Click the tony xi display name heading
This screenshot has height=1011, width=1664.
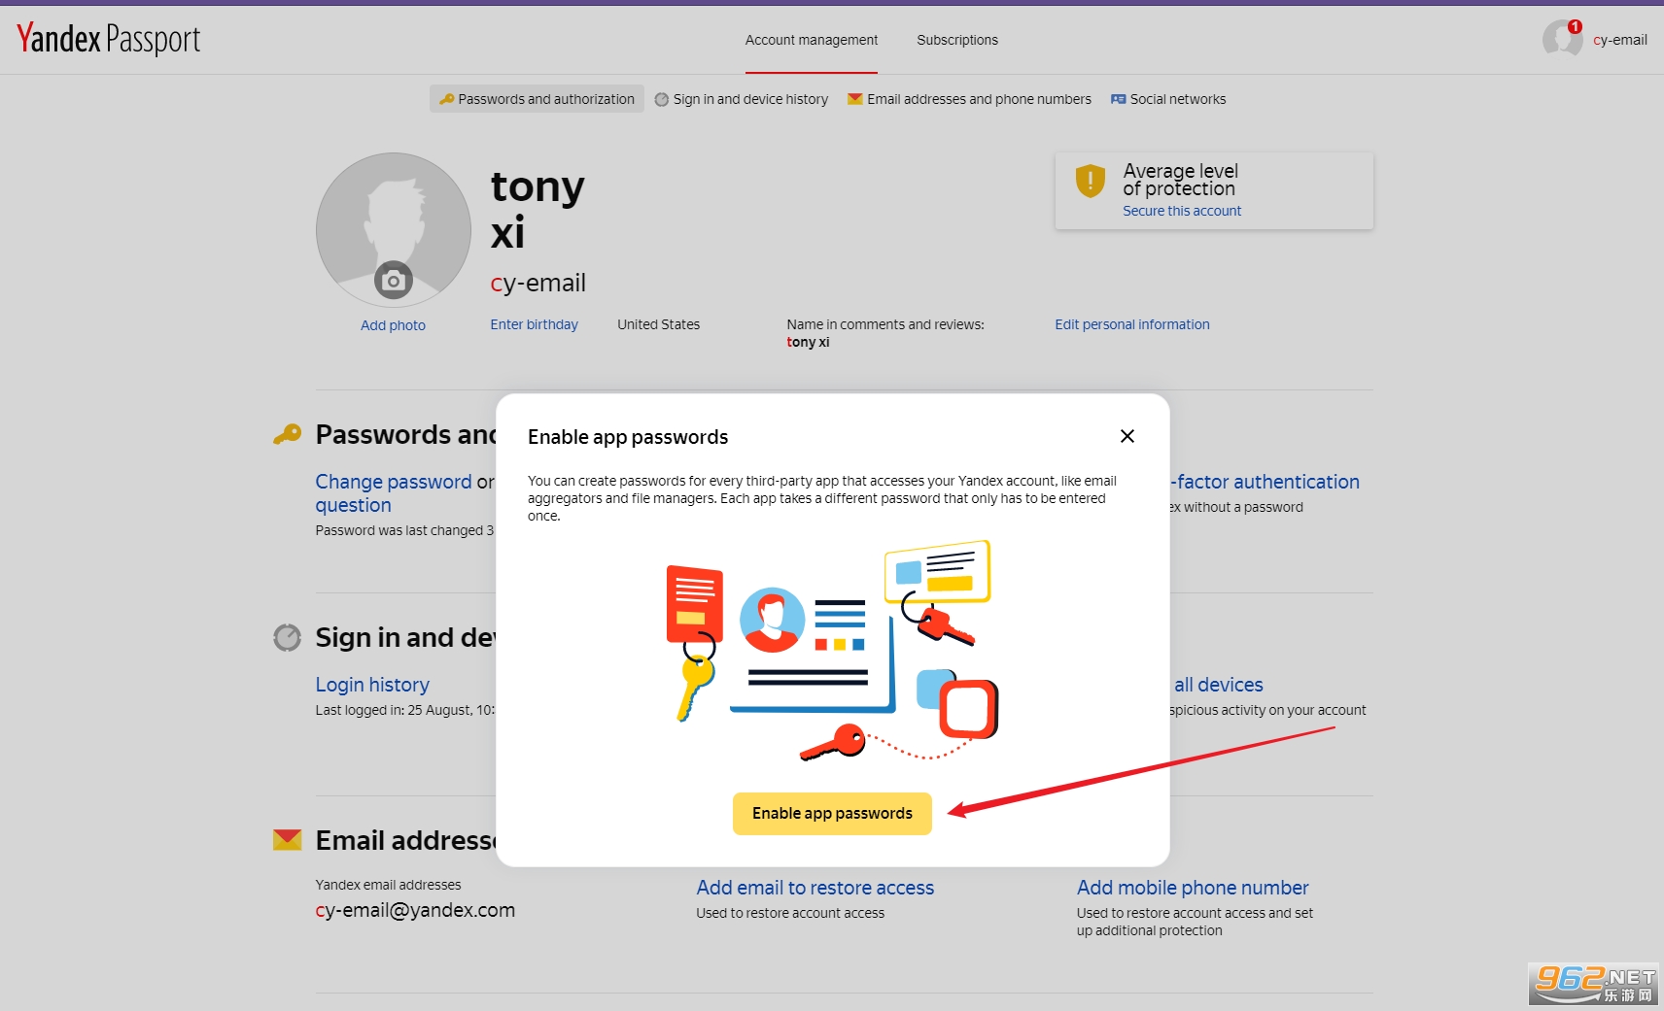(x=537, y=209)
